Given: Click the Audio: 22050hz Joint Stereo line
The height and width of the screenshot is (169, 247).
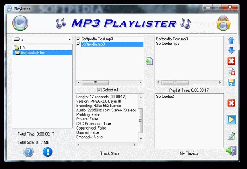Looking at the screenshot, I should pos(106,110).
